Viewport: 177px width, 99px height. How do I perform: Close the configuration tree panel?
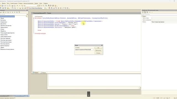point(27,10)
